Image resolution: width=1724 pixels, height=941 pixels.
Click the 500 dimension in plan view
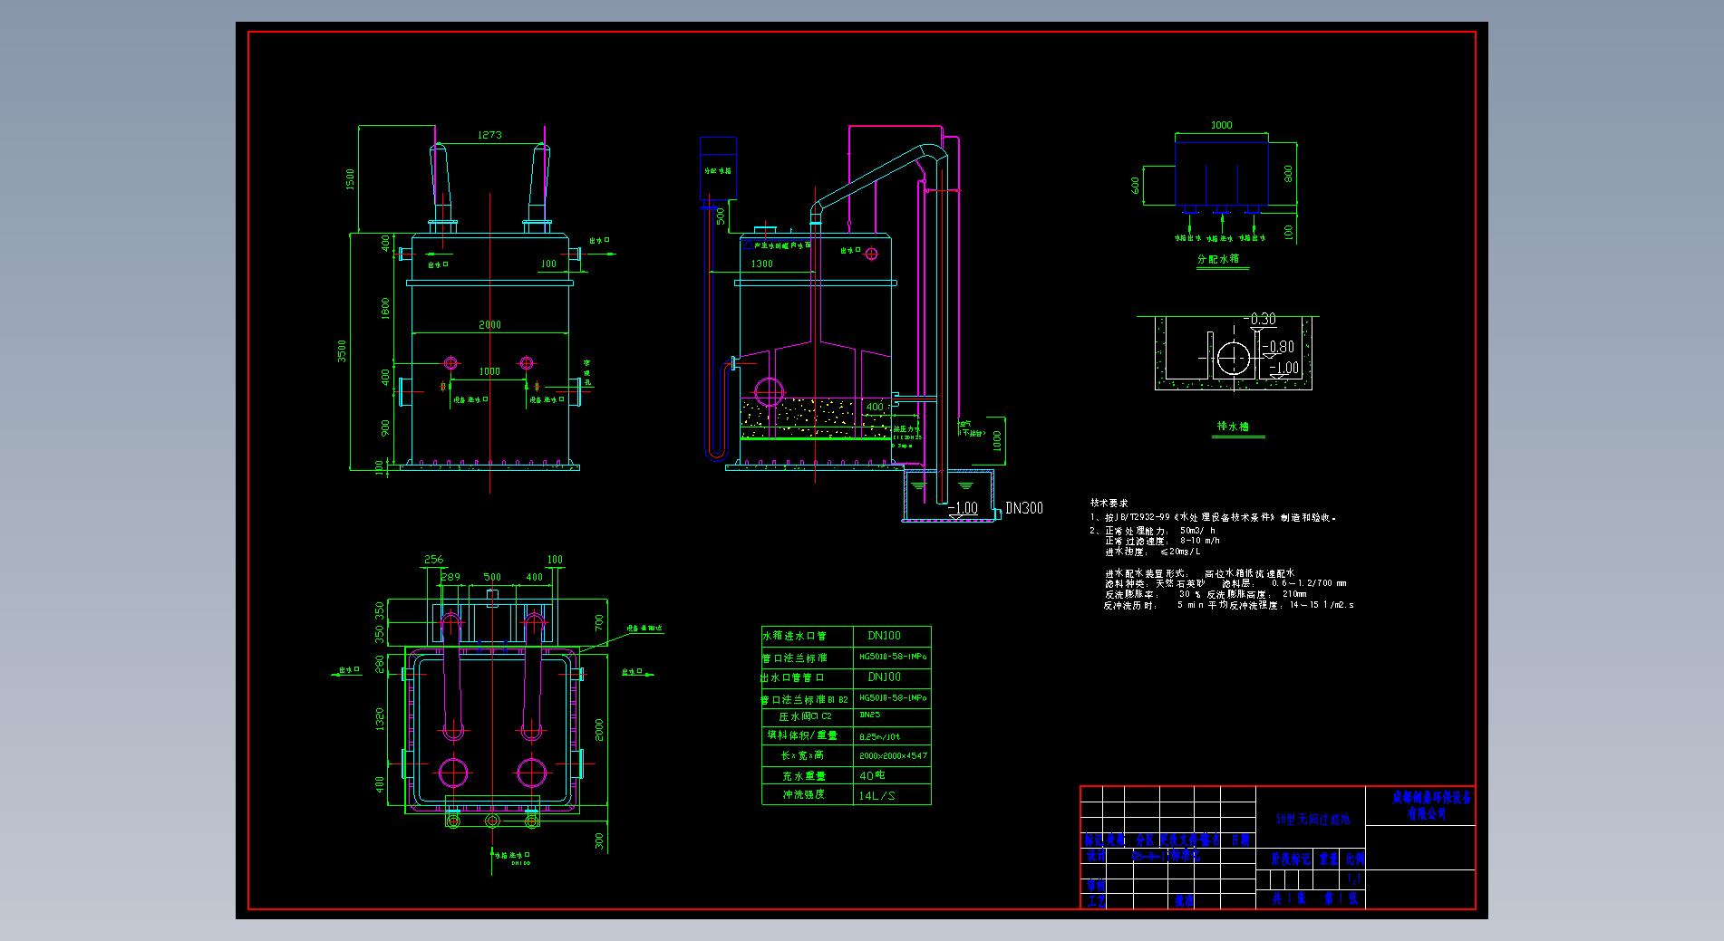pos(491,577)
